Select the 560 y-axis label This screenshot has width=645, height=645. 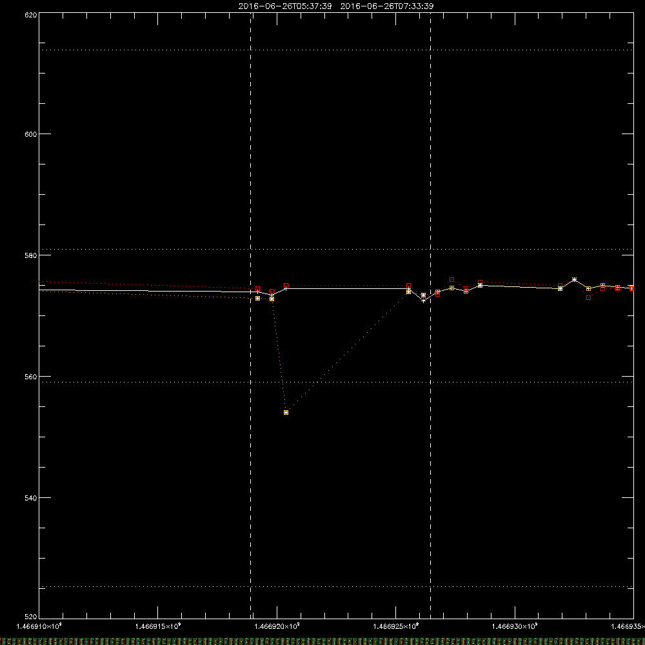31,377
